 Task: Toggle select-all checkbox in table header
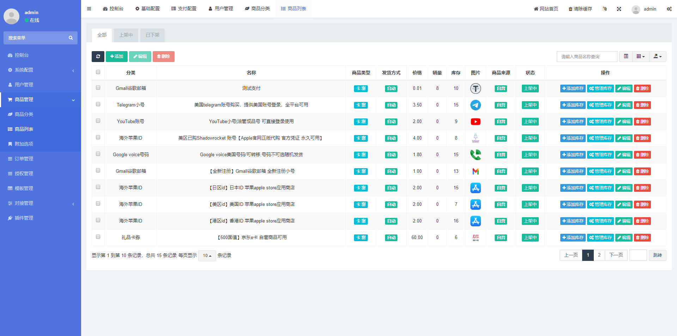click(98, 72)
